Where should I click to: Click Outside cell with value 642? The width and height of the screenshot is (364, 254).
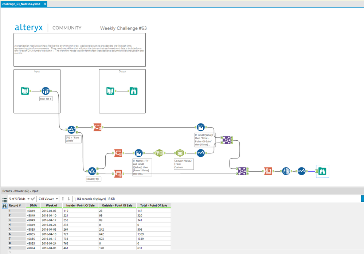(117, 234)
